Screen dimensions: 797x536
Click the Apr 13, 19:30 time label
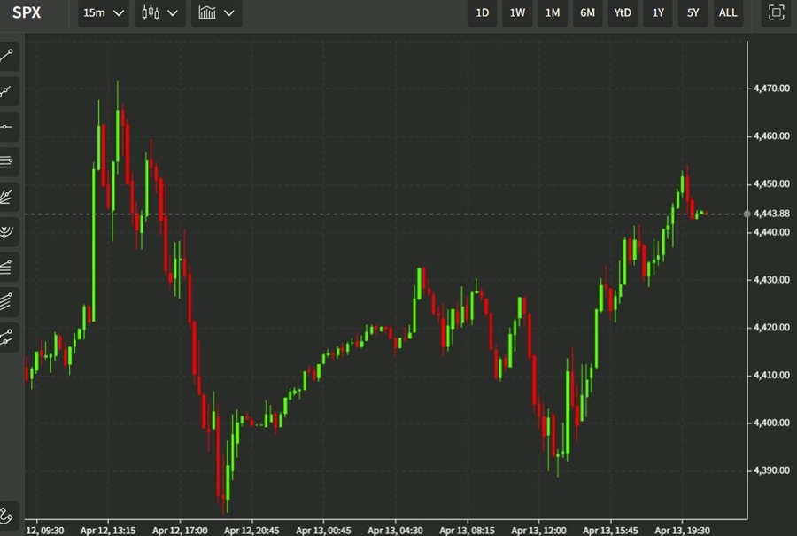pyautogui.click(x=682, y=531)
